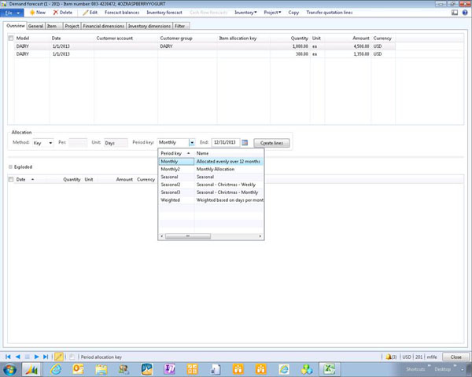Screen dimensions: 472x377
Task: Sort by Period key column header
Action: pyautogui.click(x=176, y=153)
